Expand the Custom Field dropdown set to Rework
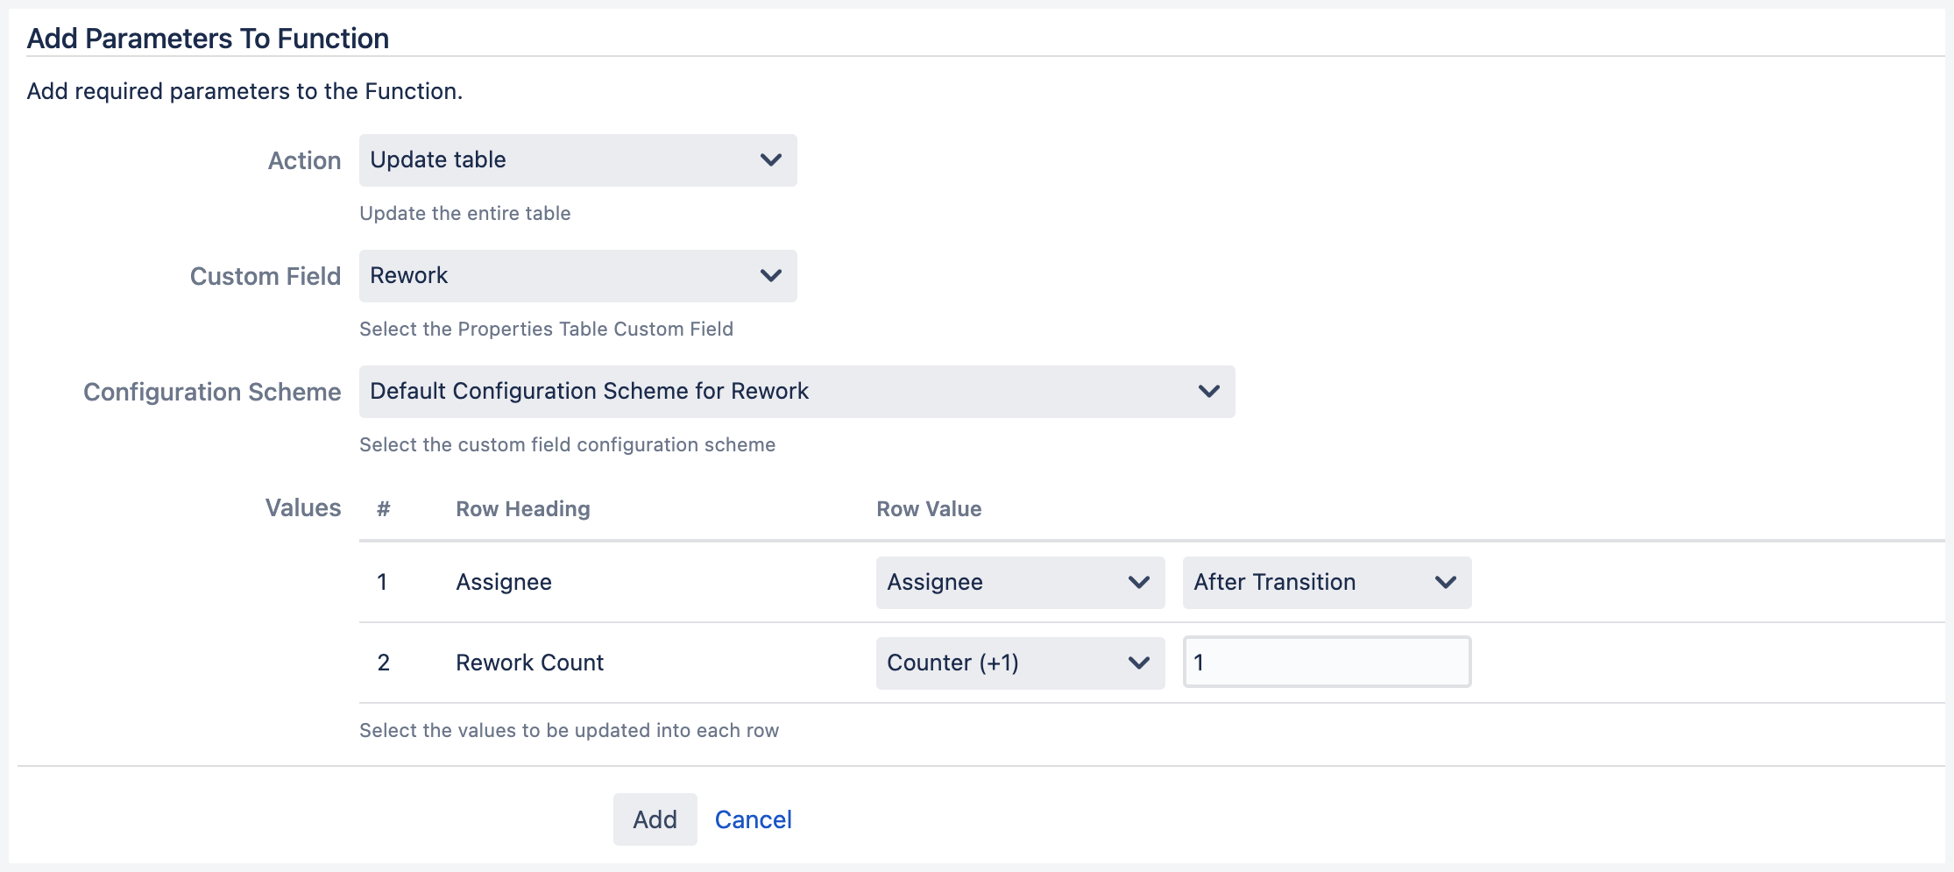Image resolution: width=1954 pixels, height=872 pixels. click(x=577, y=276)
